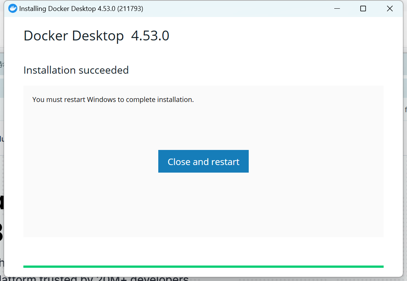Screen dimensions: 407x281
Task: Click the "Docker Desktop 4.53.0" heading
Action: pyautogui.click(x=96, y=36)
